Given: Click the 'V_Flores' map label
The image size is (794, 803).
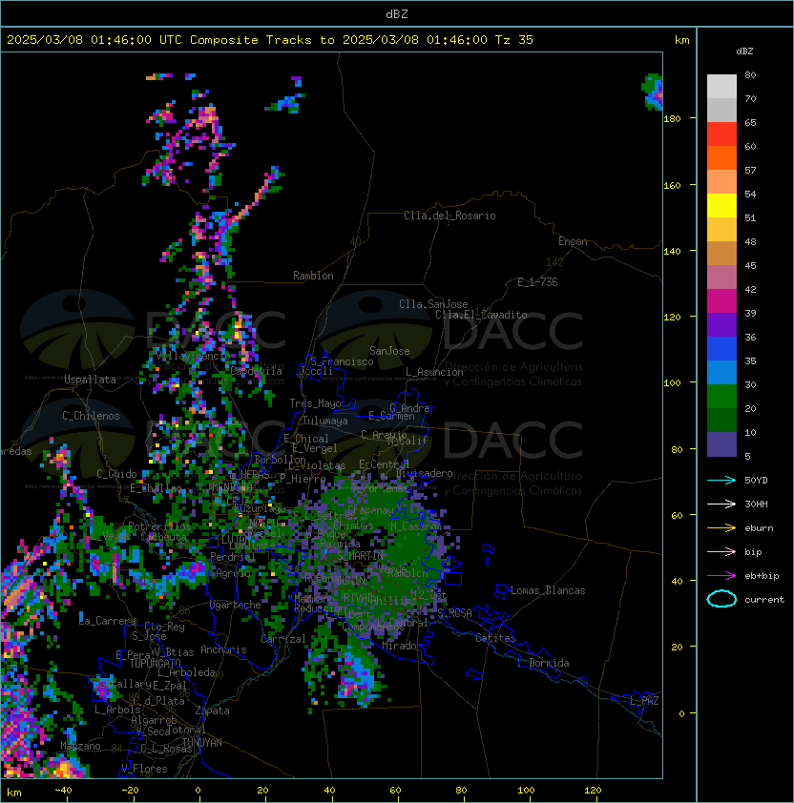Looking at the screenshot, I should pos(144,769).
